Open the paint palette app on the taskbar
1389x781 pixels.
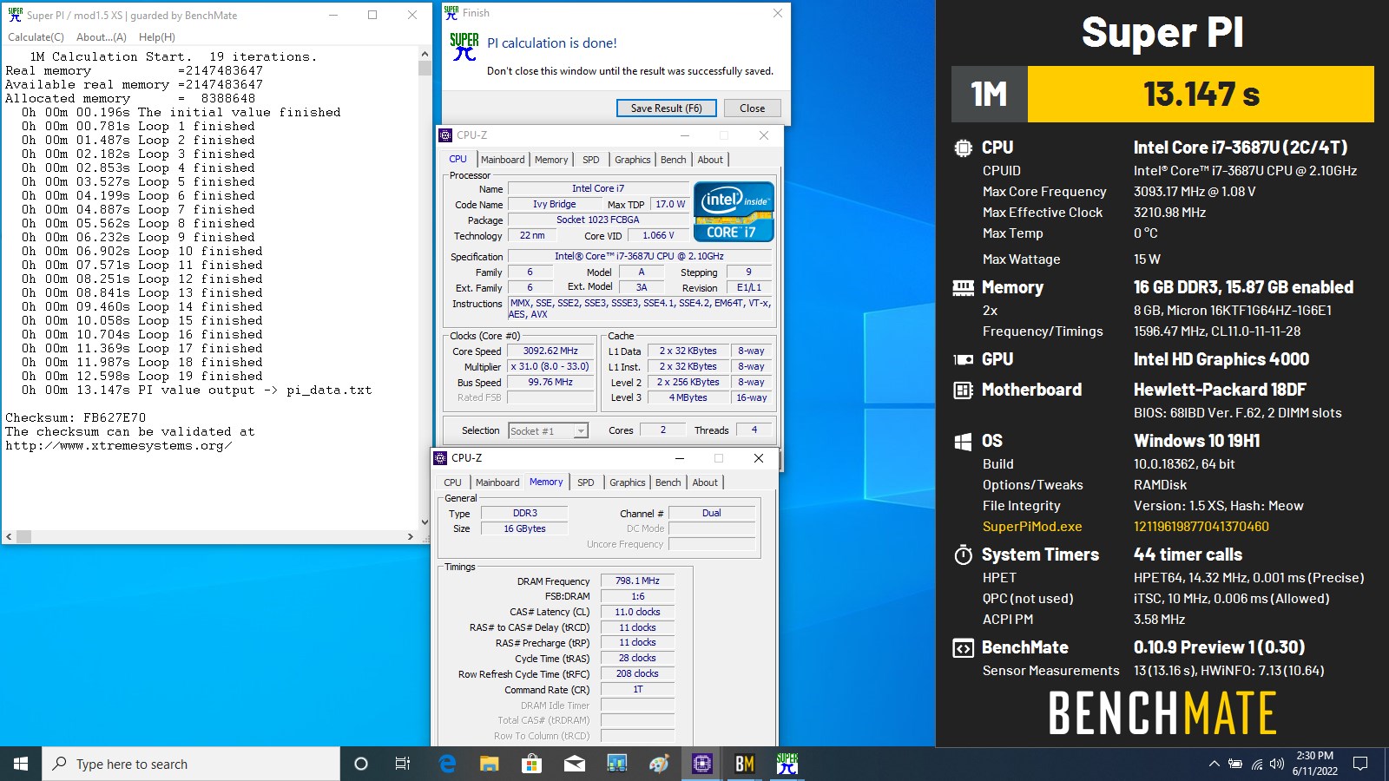[659, 764]
